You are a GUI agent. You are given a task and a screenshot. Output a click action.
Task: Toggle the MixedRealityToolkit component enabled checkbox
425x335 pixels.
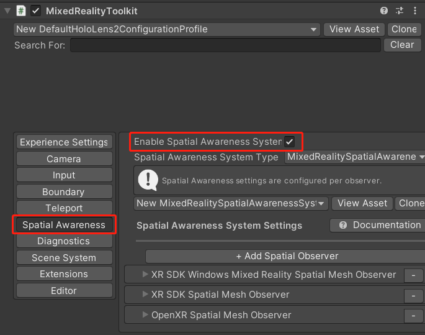point(36,11)
